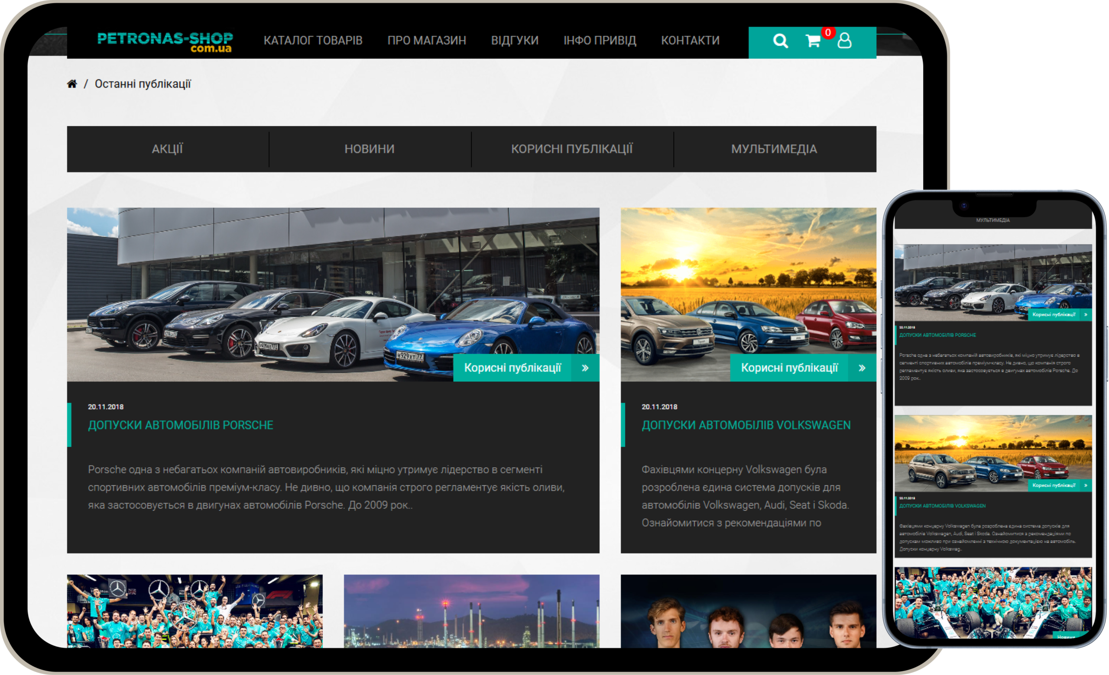Click the Корисні публікації label on Porsche image

point(512,368)
